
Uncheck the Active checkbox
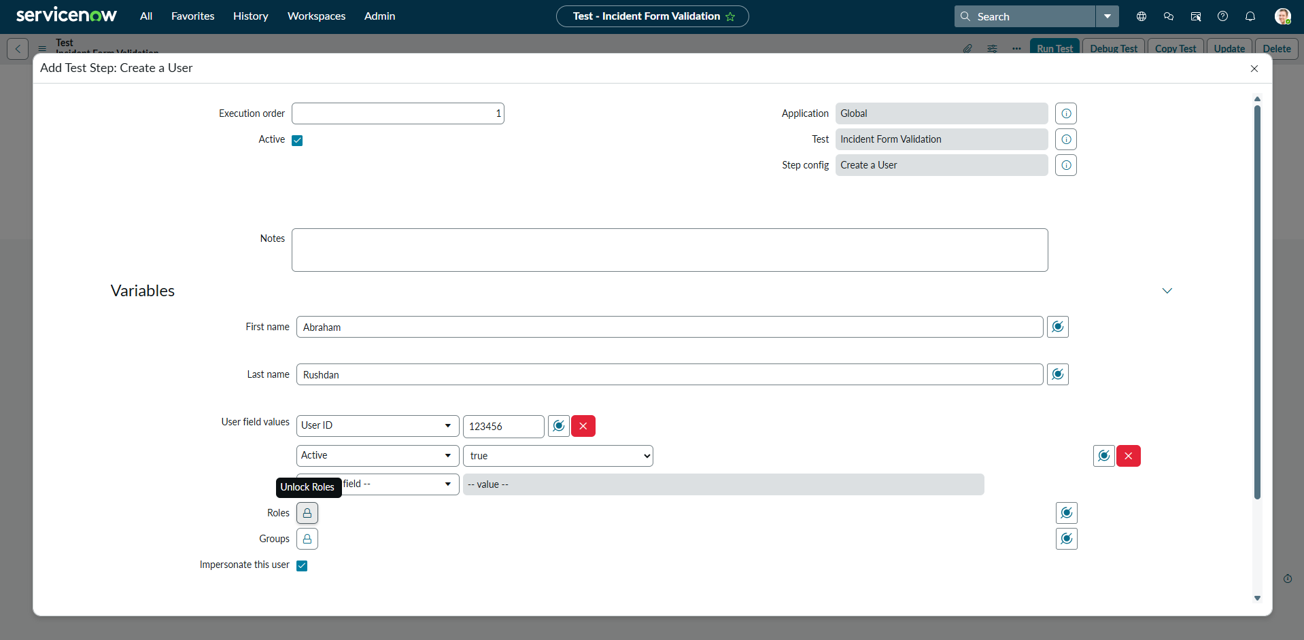pos(297,141)
